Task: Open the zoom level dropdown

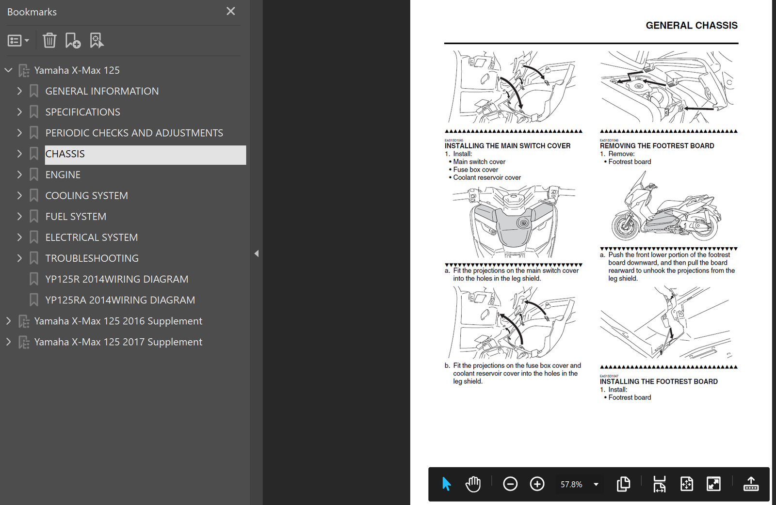Action: (596, 484)
